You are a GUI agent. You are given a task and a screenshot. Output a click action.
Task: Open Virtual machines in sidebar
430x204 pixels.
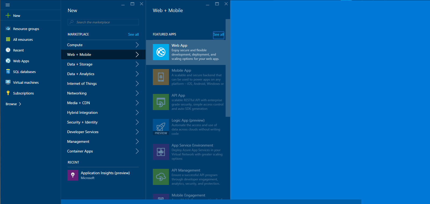(x=30, y=82)
